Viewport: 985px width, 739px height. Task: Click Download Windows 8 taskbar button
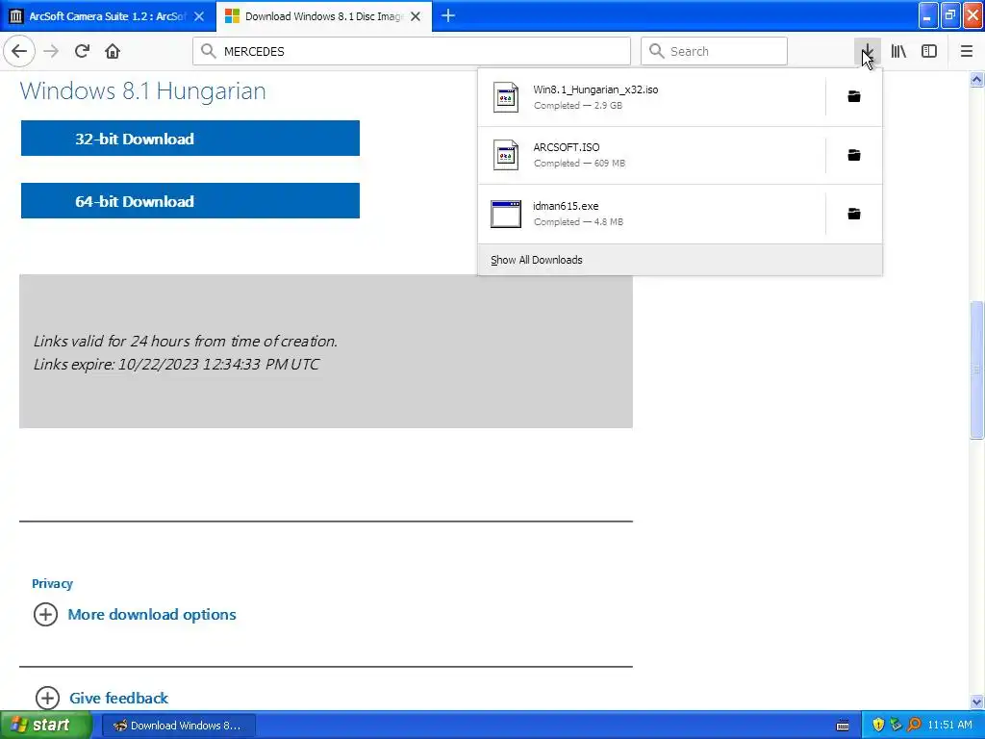178,726
